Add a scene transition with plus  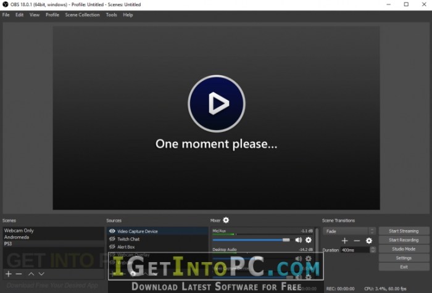point(344,241)
